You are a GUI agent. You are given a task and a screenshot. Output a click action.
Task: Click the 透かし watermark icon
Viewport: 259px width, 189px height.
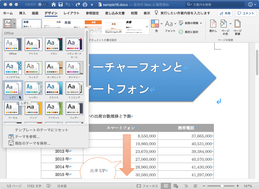pyautogui.click(x=213, y=24)
